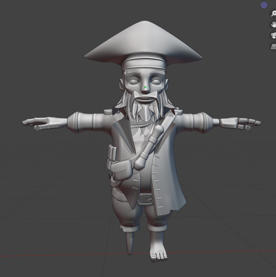Click the blue axis circle on navigation gizmo

(264, 5)
